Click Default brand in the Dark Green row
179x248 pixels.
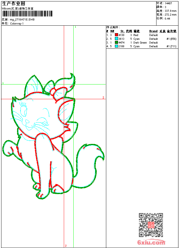pyautogui.click(x=154, y=43)
